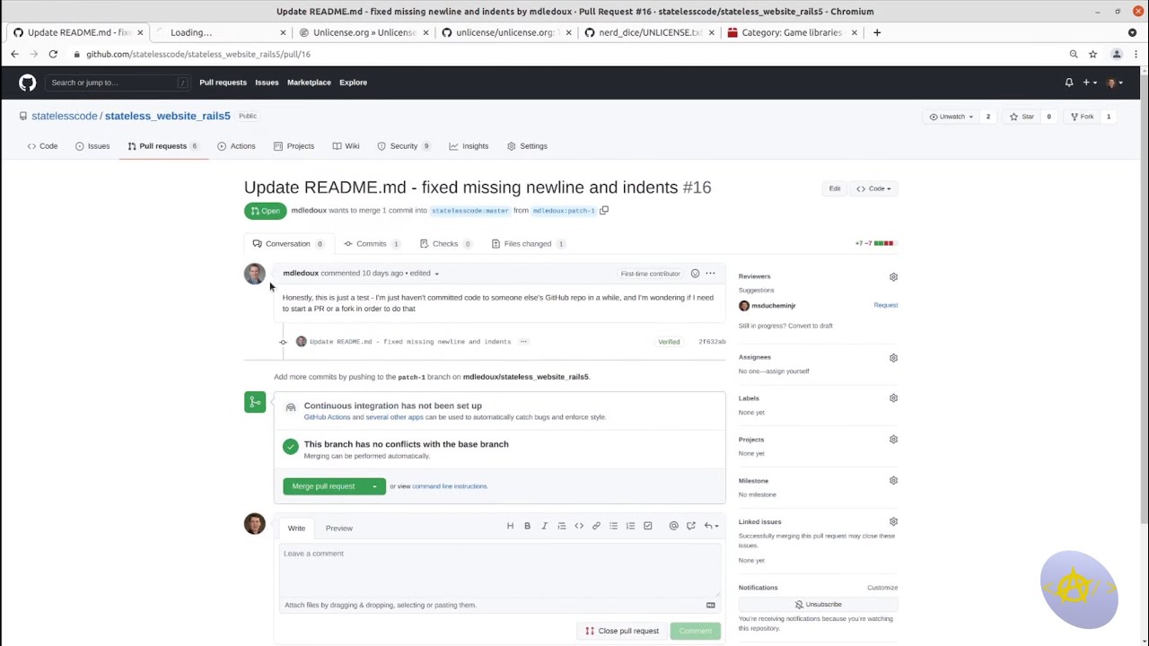Fork the repository with the Fork button
The image size is (1149, 646).
tap(1082, 117)
